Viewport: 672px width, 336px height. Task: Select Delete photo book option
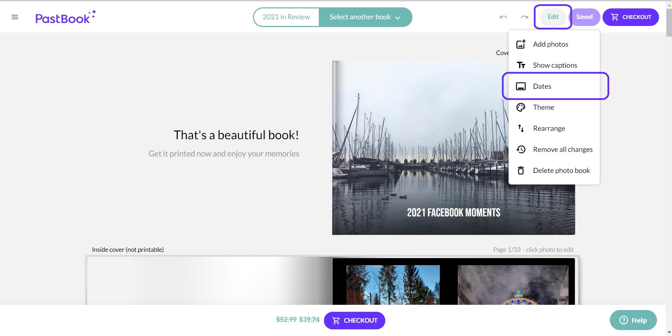(554, 170)
